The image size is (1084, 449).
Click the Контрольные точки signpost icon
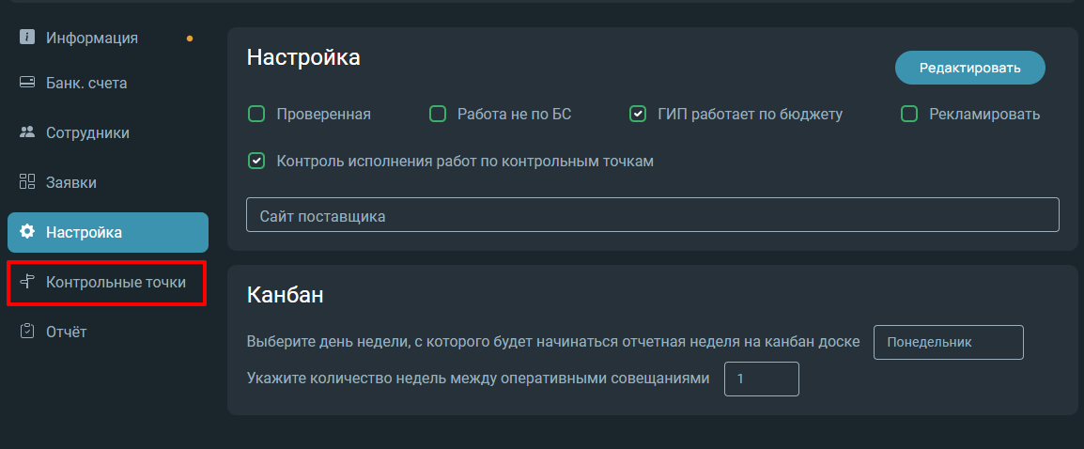[27, 282]
